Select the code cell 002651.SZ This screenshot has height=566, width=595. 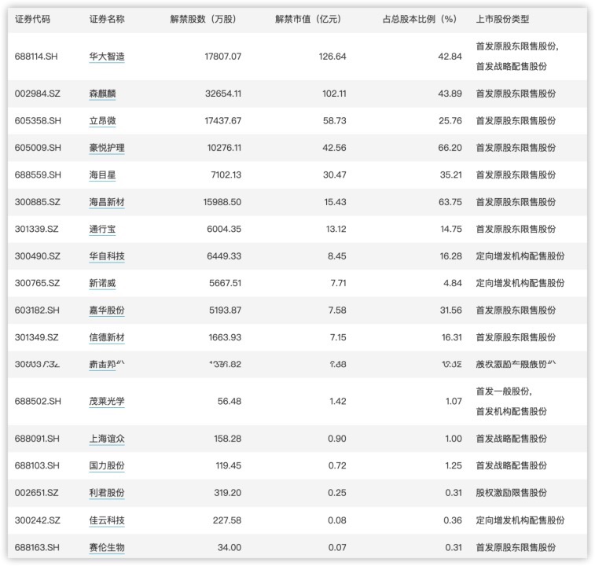[x=36, y=493]
